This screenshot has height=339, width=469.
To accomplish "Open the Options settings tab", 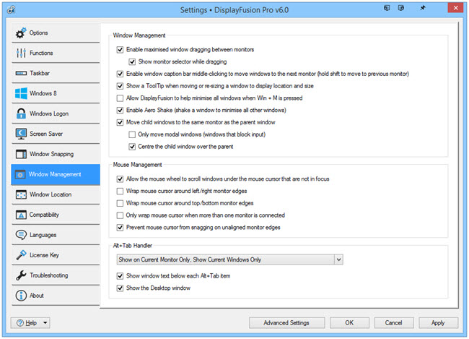I will click(56, 33).
